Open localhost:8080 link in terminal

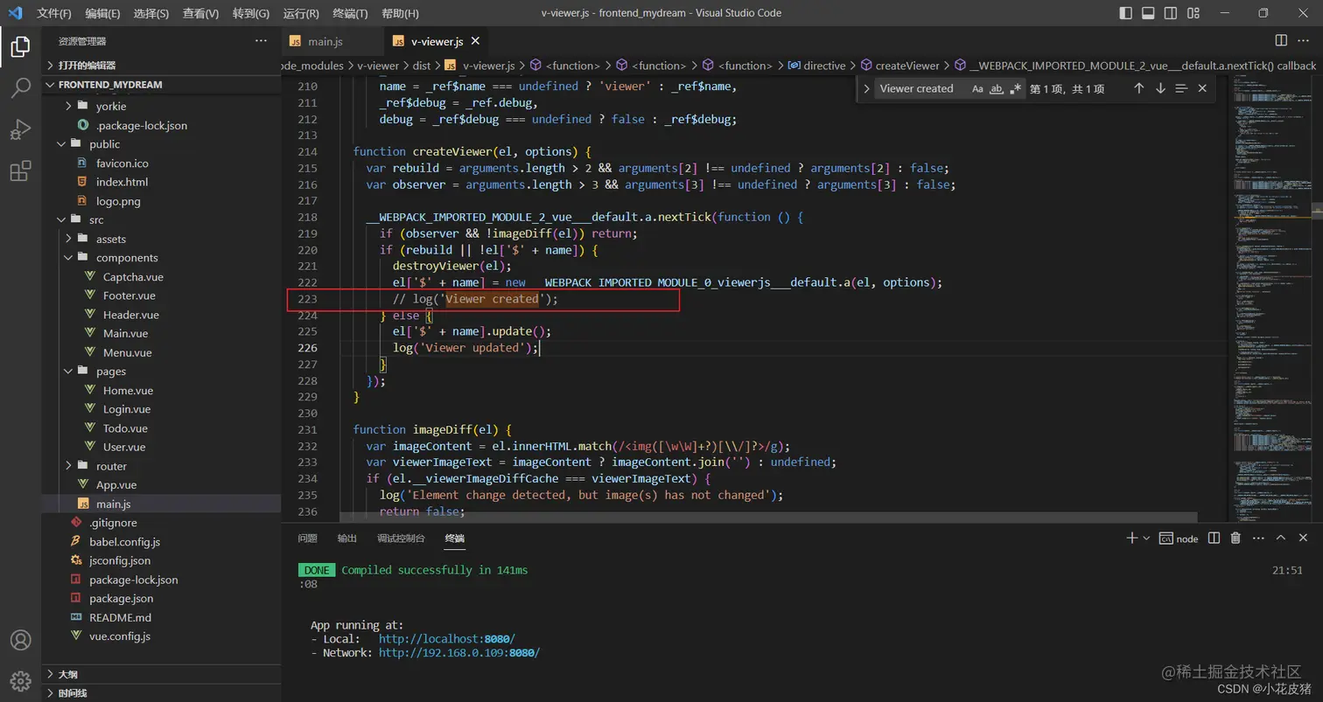[x=447, y=639]
